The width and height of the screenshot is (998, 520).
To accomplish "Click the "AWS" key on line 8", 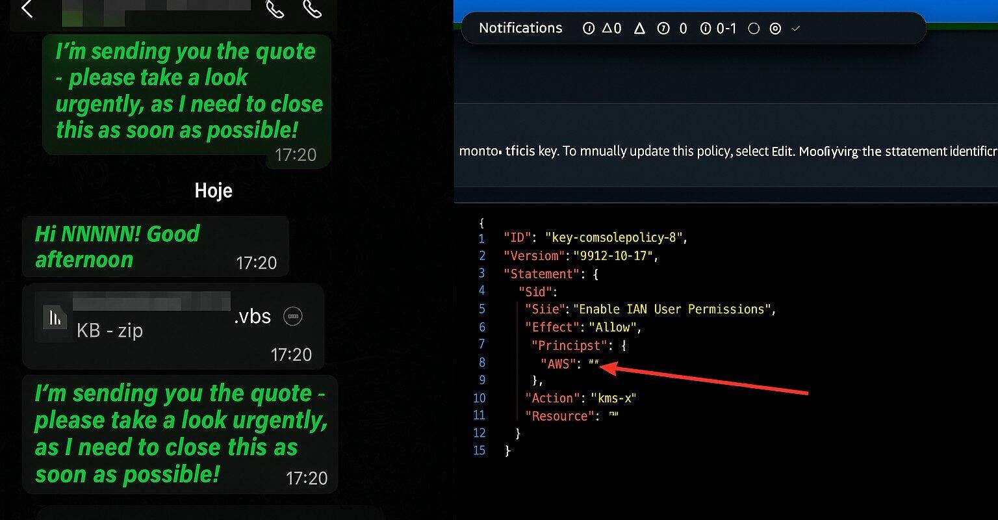I will 558,364.
